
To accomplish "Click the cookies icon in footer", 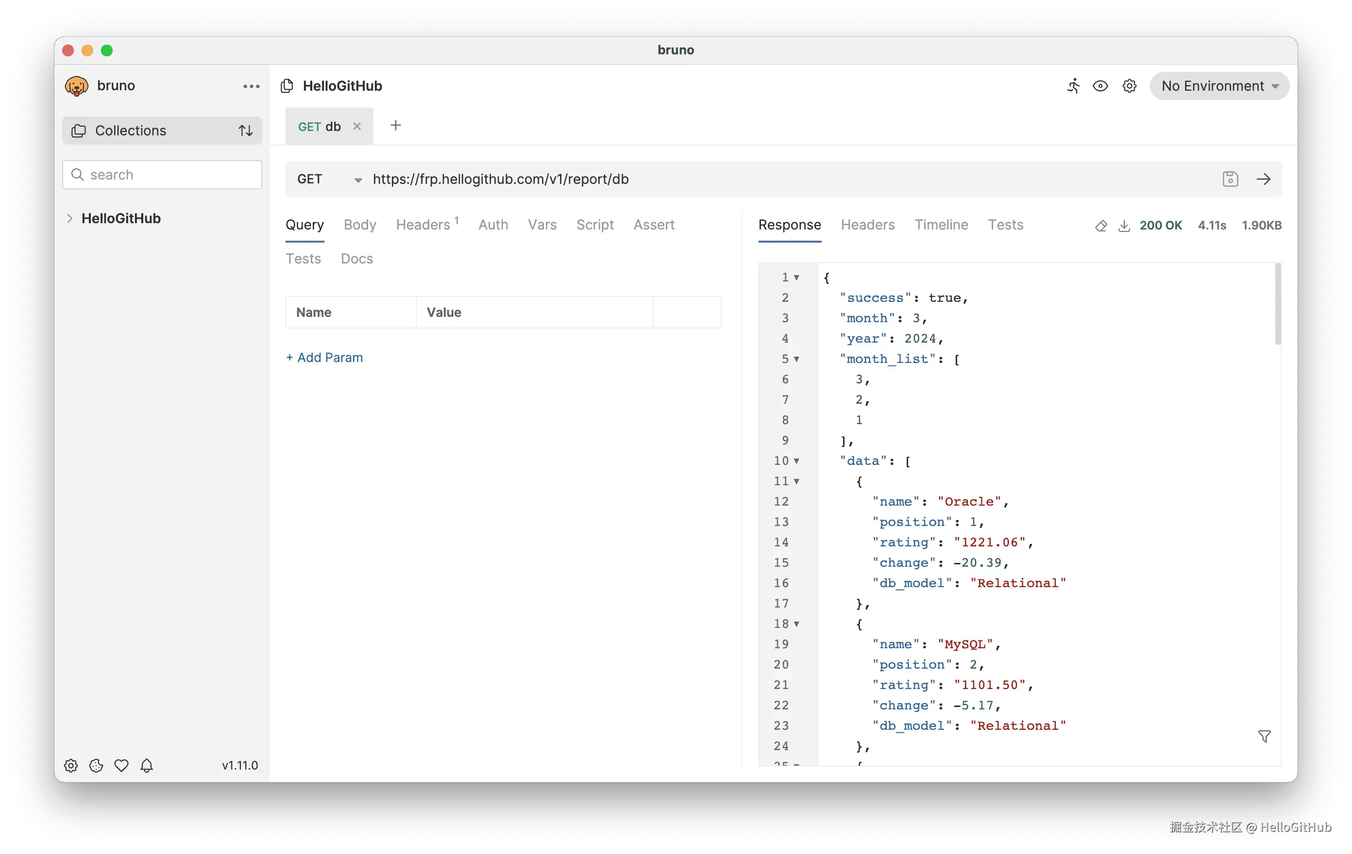I will (96, 765).
